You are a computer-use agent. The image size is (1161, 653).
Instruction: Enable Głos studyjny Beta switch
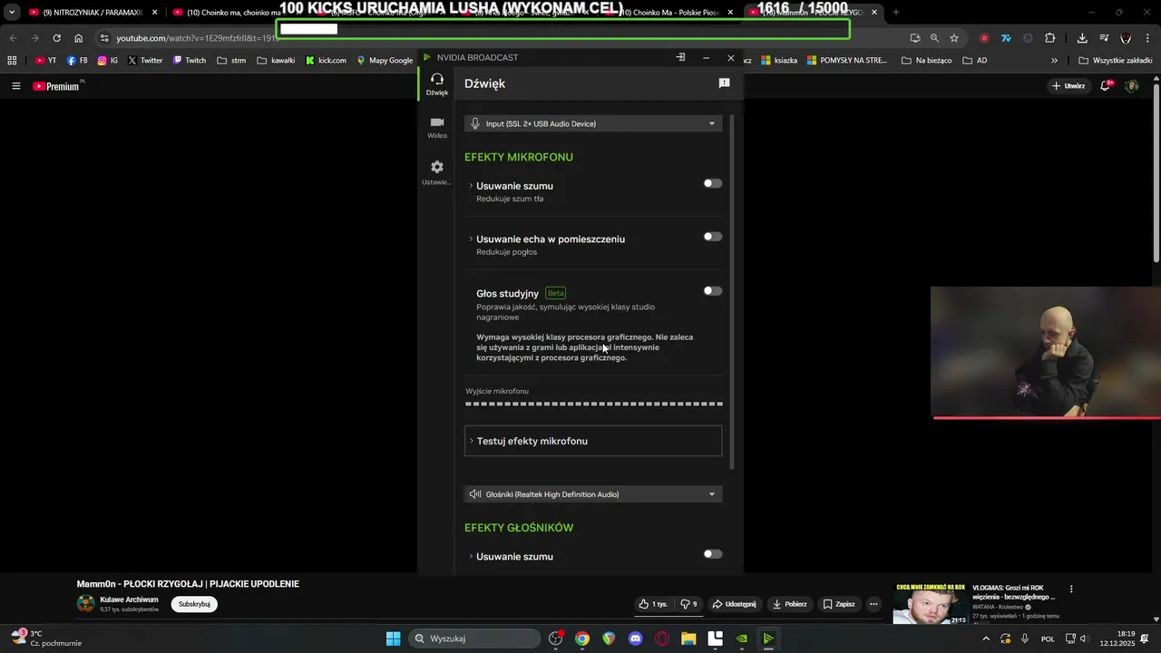pos(713,291)
